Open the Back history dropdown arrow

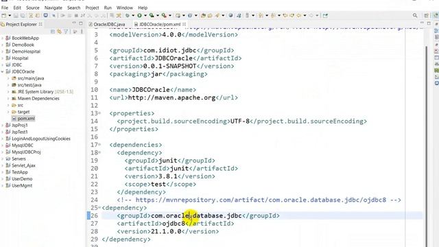click(x=305, y=16)
